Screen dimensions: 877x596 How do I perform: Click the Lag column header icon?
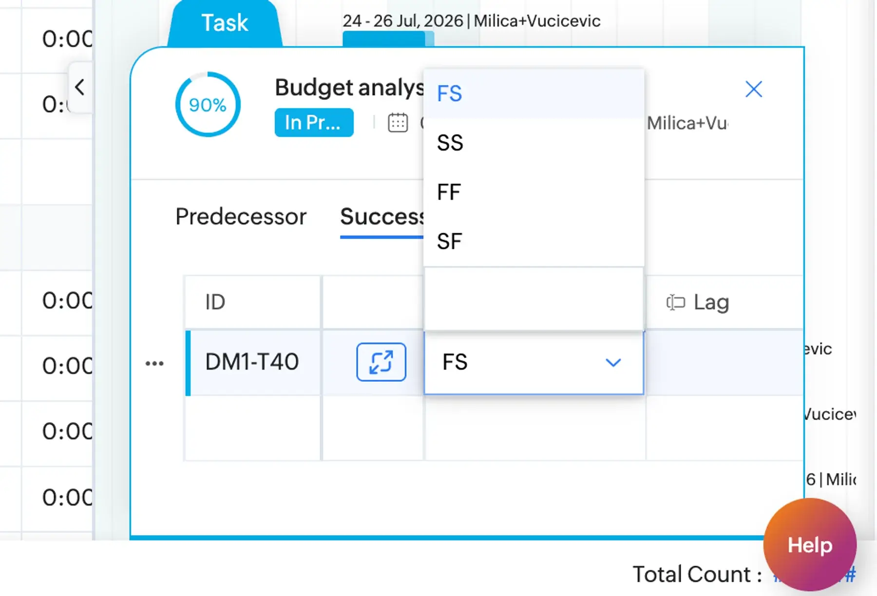tap(676, 302)
